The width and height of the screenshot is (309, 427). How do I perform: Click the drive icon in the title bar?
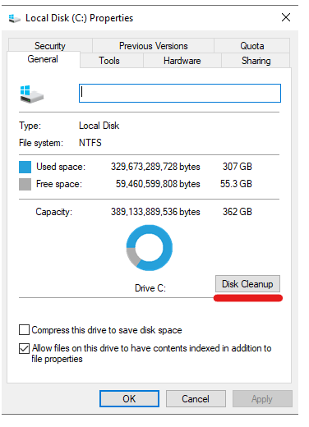point(14,18)
